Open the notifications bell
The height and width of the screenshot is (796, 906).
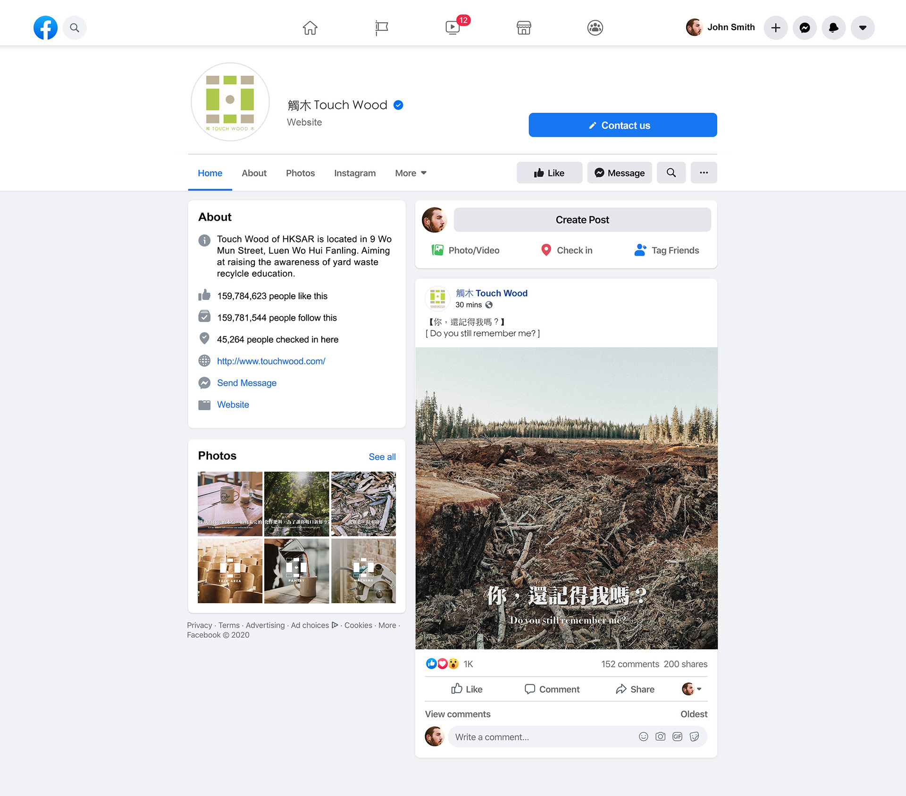click(834, 27)
